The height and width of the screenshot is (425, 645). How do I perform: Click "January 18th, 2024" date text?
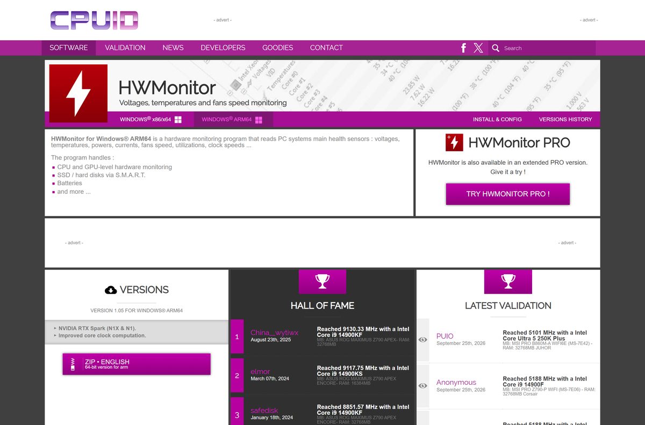(271, 417)
